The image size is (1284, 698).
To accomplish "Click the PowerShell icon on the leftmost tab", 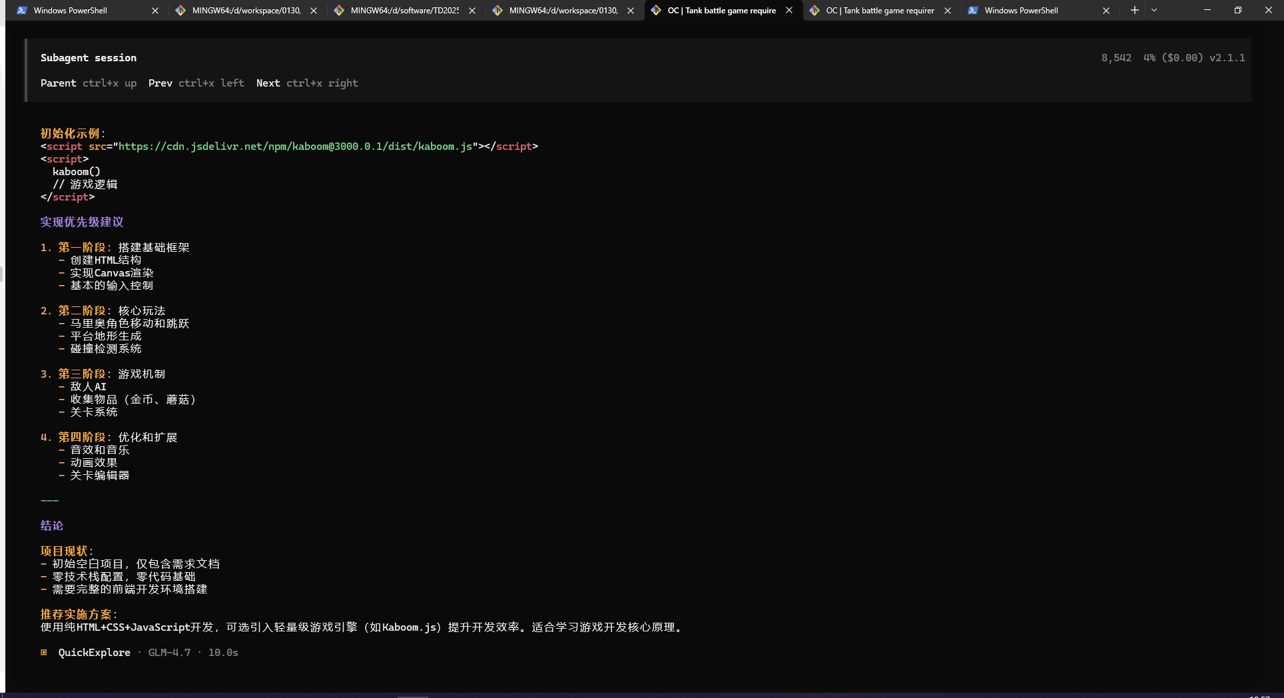I will (22, 11).
